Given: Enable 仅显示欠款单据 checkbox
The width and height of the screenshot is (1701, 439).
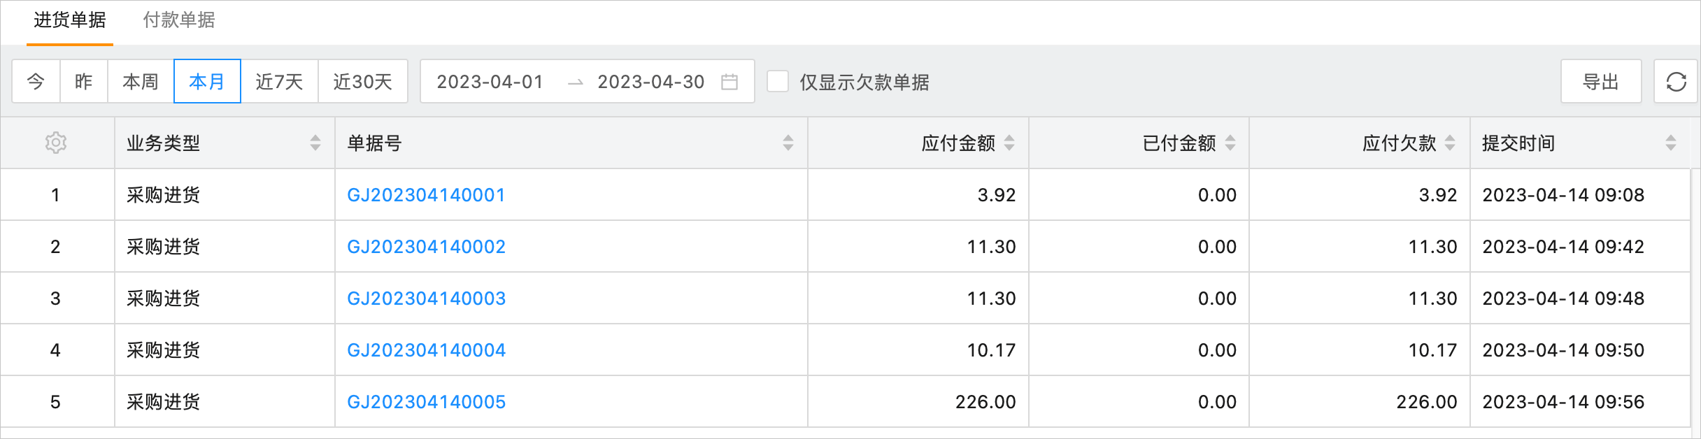Looking at the screenshot, I should (x=778, y=81).
